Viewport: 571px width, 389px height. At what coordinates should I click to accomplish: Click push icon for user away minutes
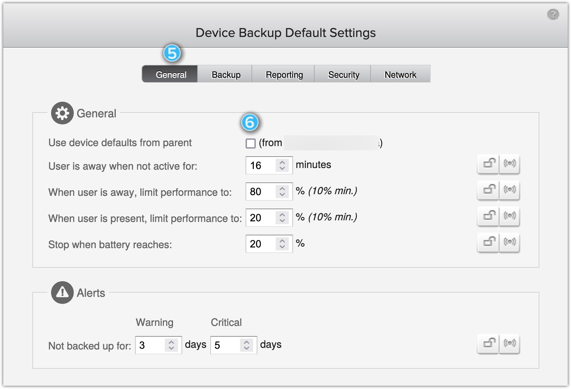510,164
